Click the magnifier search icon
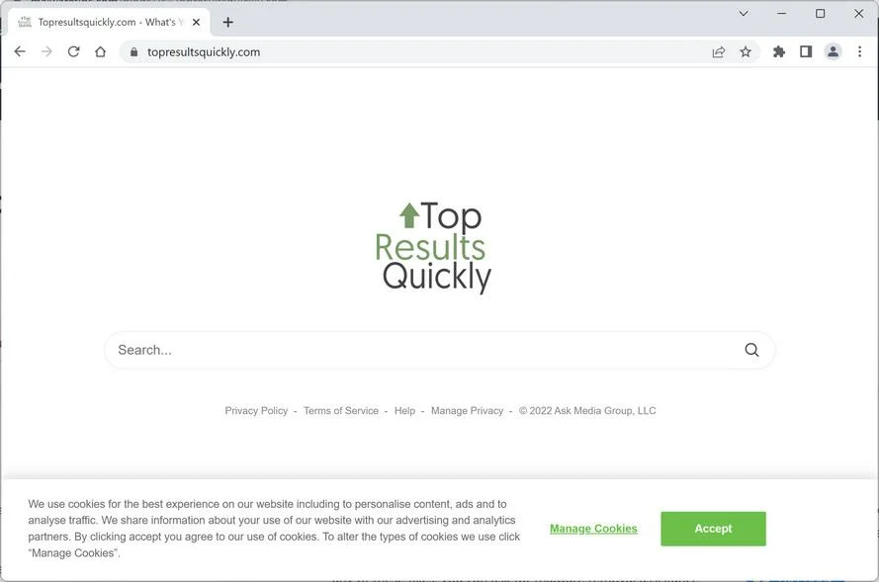 click(751, 350)
